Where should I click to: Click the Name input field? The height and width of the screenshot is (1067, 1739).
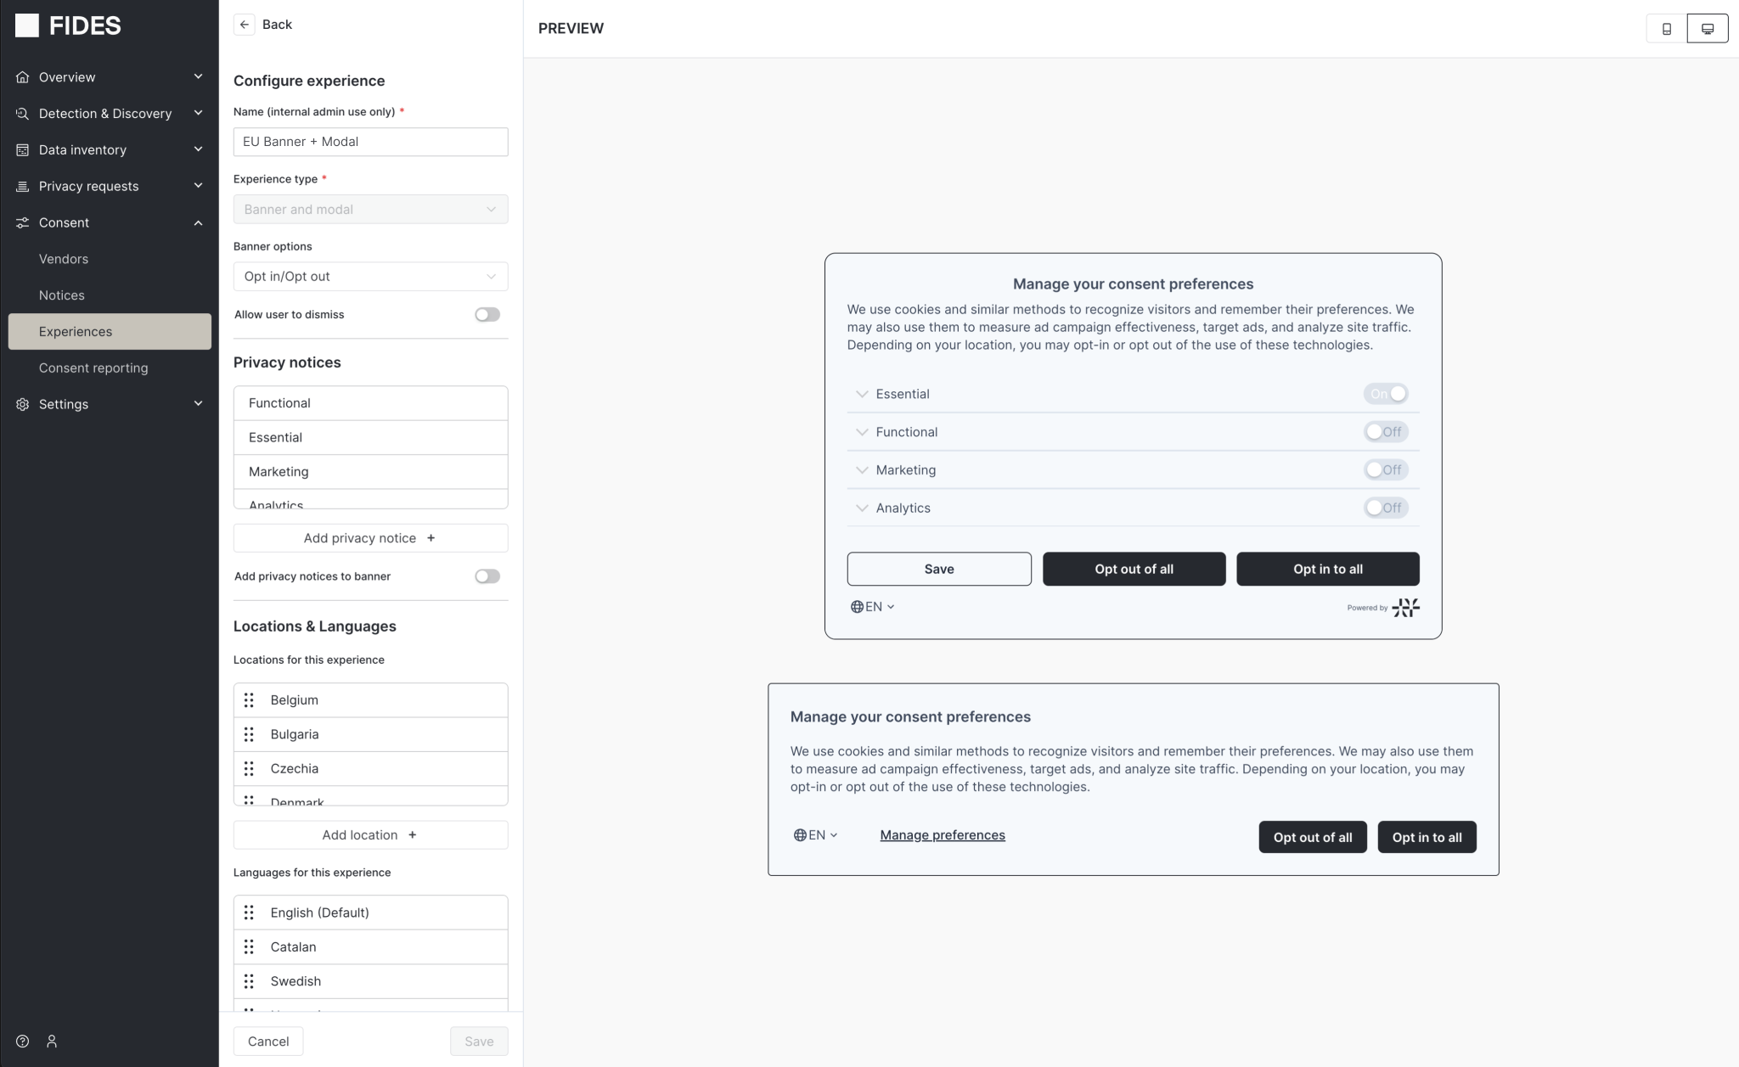pyautogui.click(x=370, y=141)
